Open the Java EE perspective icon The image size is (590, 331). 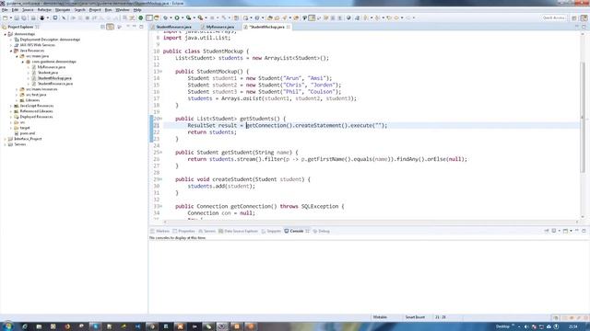[584, 17]
